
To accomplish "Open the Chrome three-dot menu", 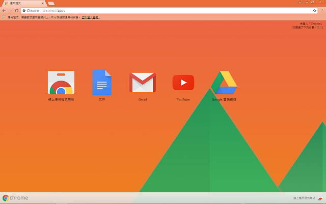I will pos(322,11).
